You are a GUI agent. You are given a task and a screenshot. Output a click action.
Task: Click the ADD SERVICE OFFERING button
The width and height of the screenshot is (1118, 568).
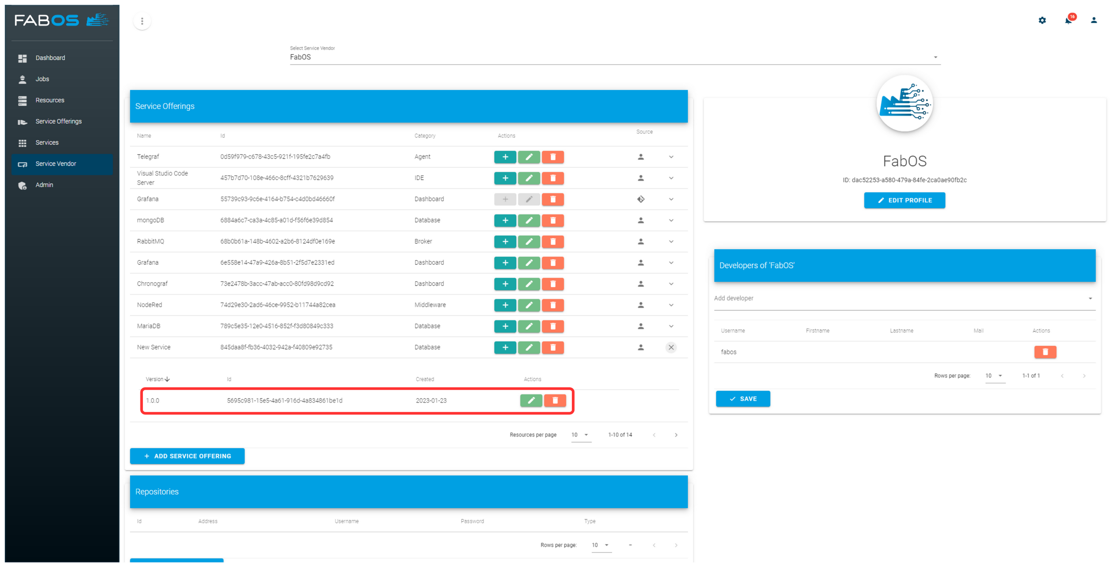pos(187,456)
